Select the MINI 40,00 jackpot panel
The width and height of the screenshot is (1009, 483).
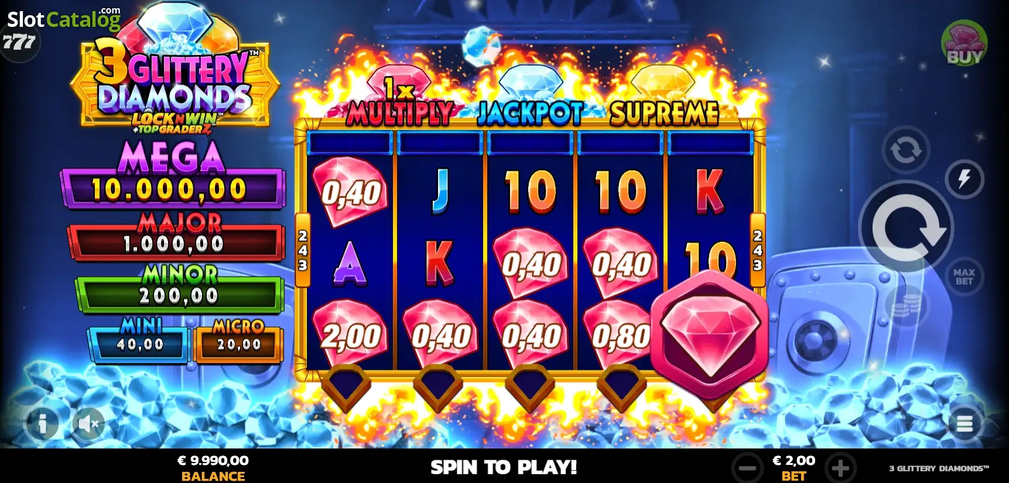tap(139, 340)
